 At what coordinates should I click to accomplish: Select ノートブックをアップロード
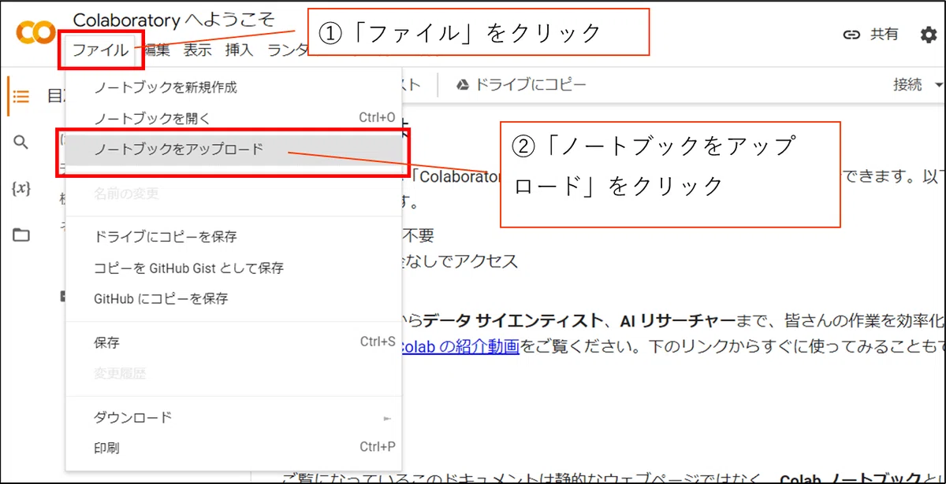234,149
